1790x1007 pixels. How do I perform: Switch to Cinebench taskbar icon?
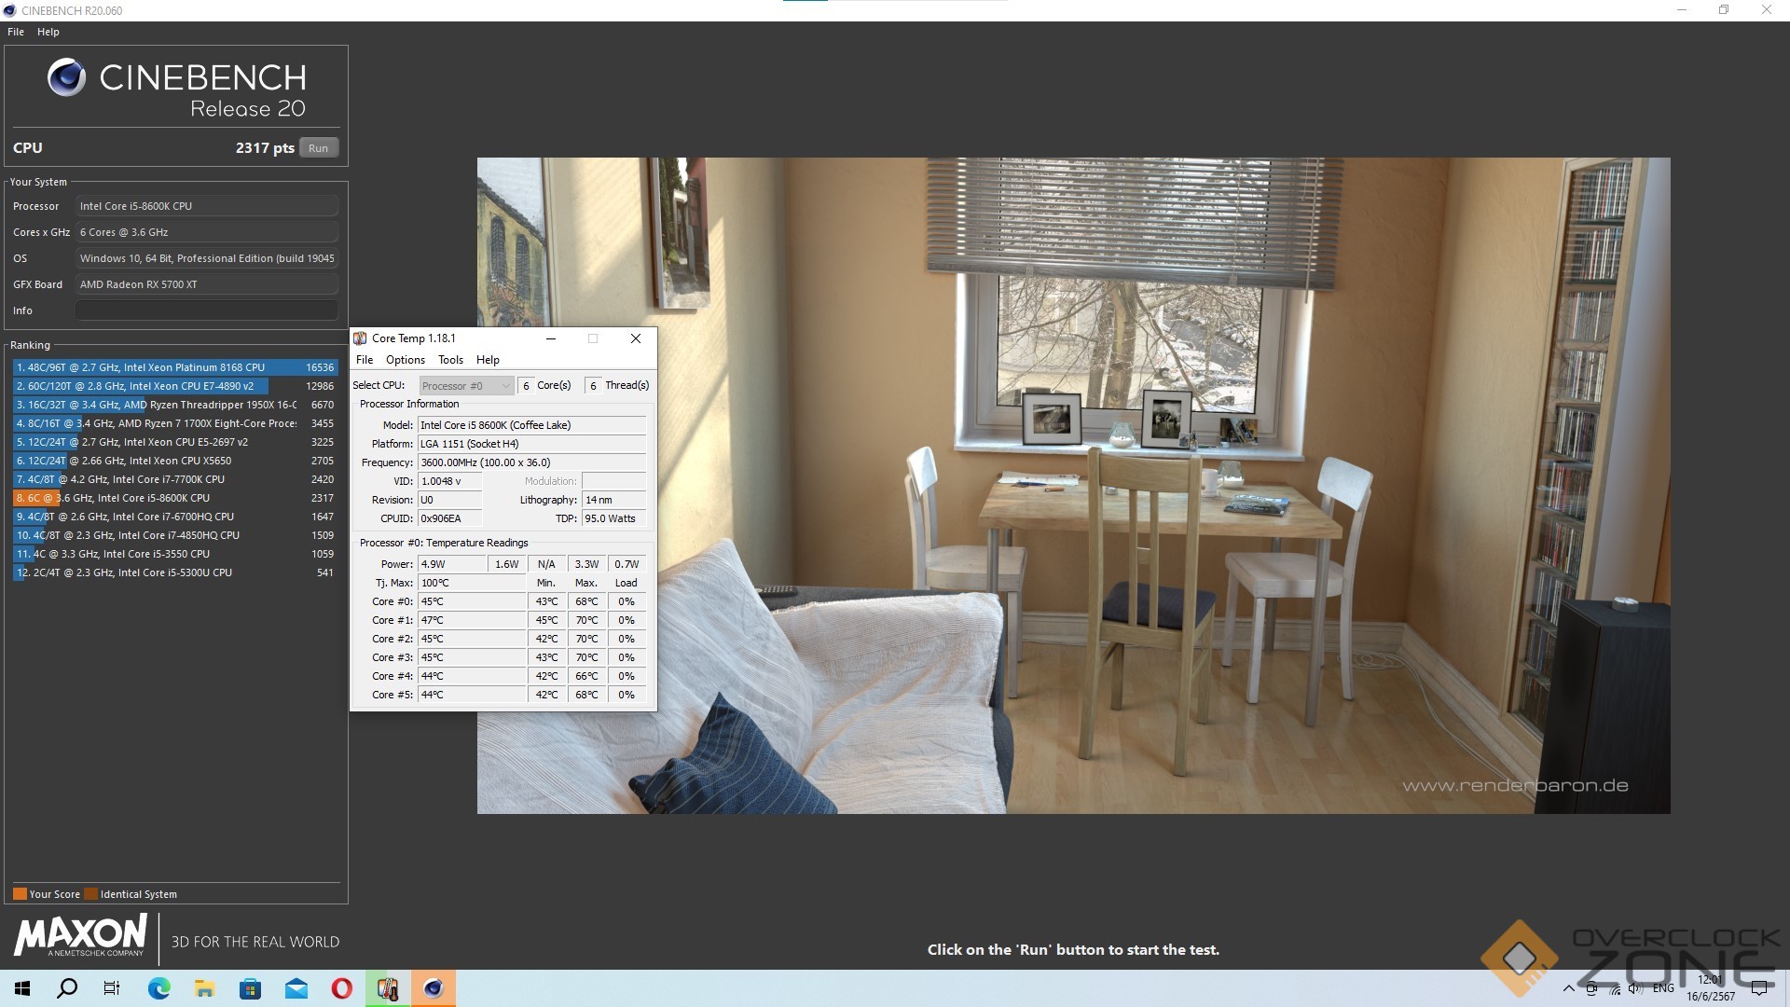click(x=434, y=988)
